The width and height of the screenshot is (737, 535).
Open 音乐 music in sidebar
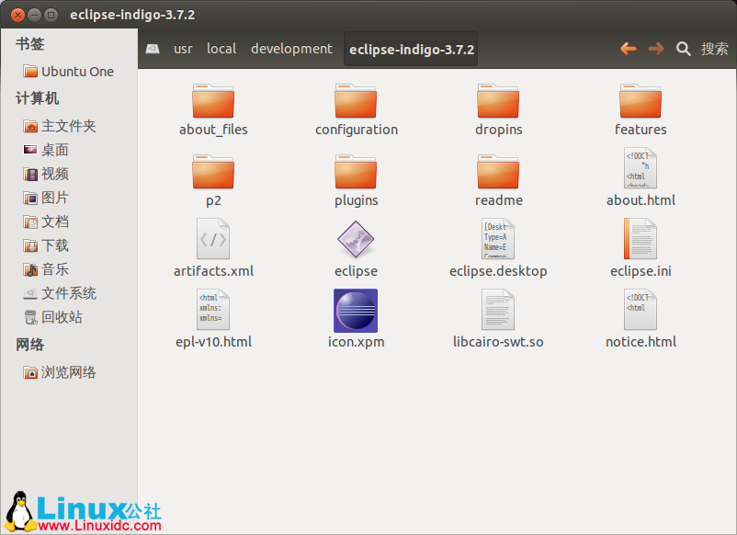[46, 269]
